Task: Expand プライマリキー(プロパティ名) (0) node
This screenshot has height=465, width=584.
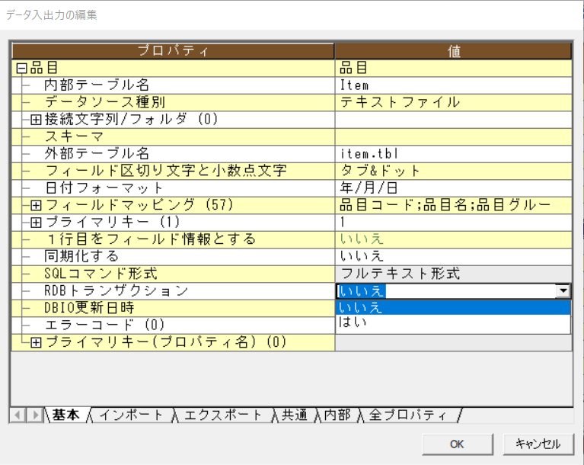Action: 36,342
